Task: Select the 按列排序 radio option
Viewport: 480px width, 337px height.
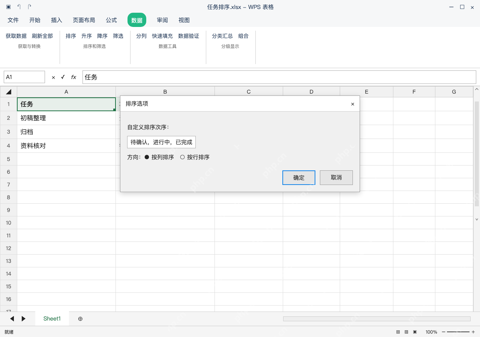Action: click(159, 157)
